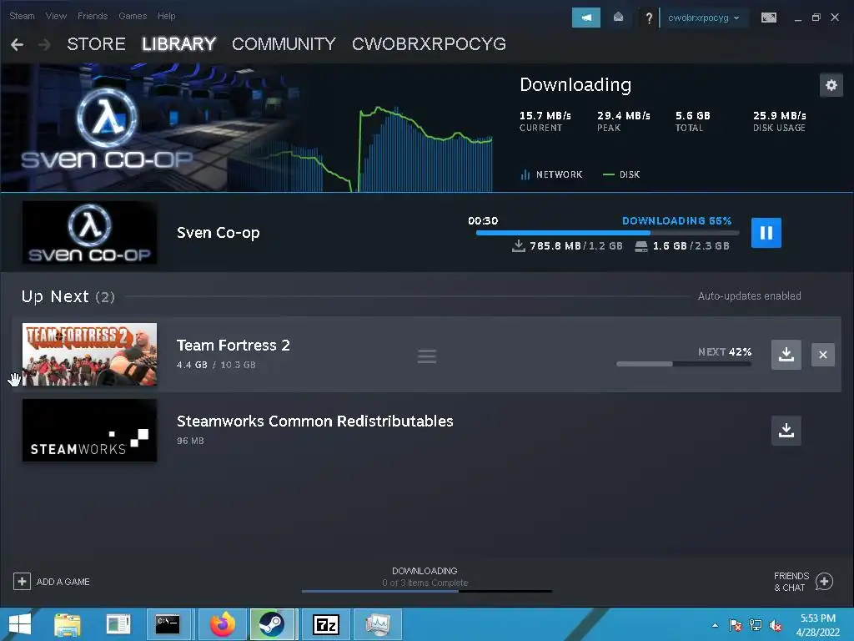Click Steamworks Common Redistributables title

coord(314,421)
